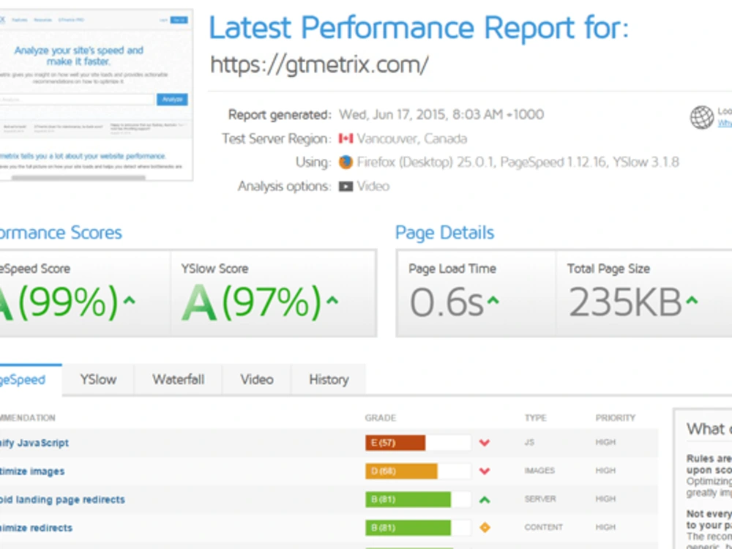Click the GRADE column header

pos(381,418)
